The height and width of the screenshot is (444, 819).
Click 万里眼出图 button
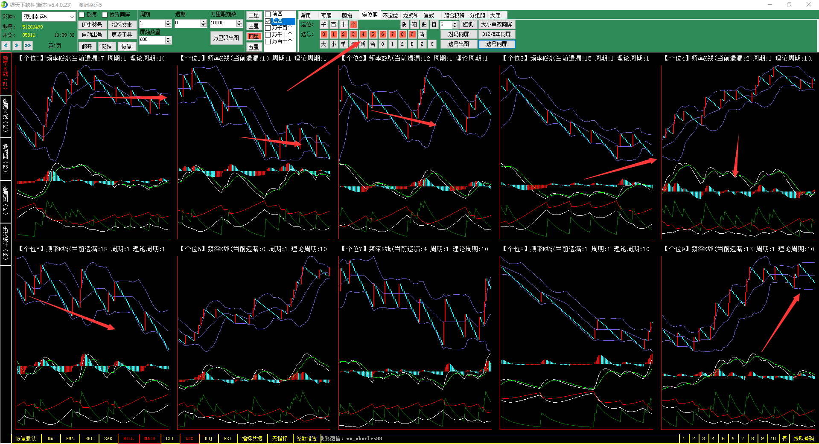[226, 38]
